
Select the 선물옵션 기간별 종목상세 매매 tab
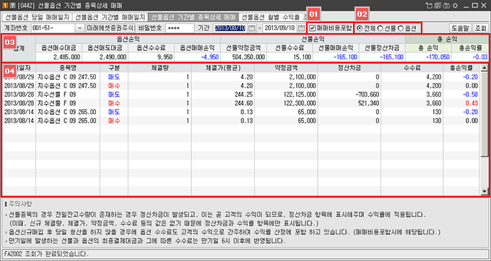[194, 17]
